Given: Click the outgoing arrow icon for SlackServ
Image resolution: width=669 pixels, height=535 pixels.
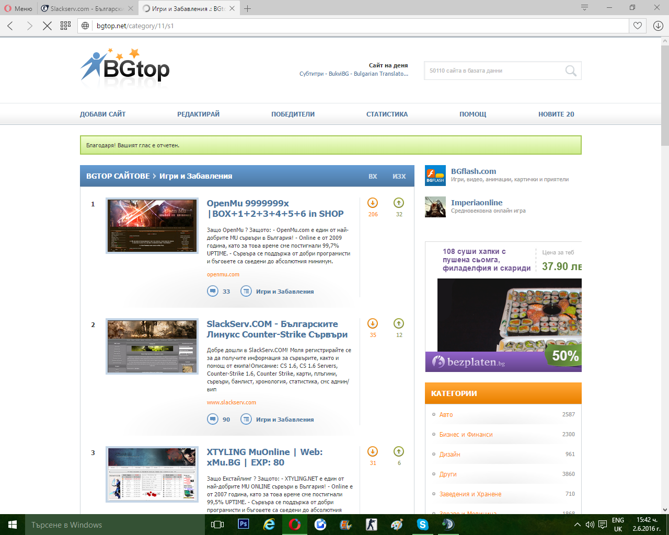Looking at the screenshot, I should (399, 323).
